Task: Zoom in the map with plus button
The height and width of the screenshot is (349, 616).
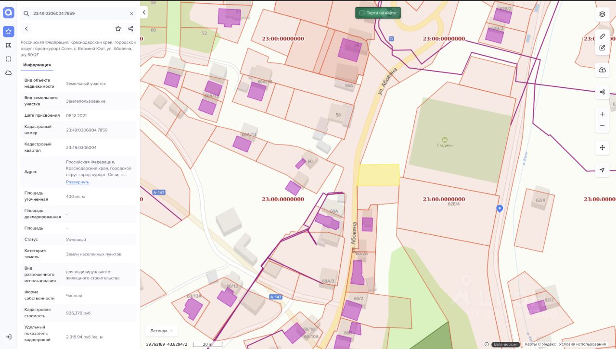Action: pos(602,114)
